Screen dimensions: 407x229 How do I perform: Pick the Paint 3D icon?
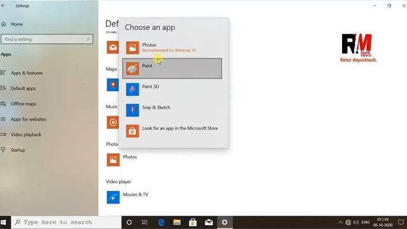coord(132,89)
